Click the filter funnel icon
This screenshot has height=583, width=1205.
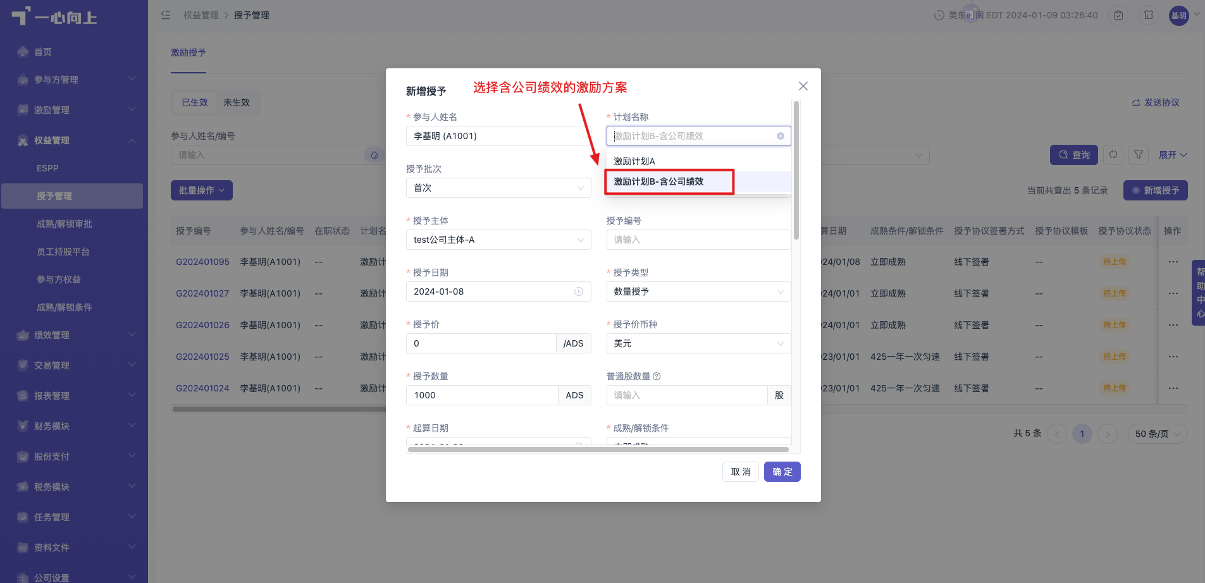pyautogui.click(x=1139, y=155)
